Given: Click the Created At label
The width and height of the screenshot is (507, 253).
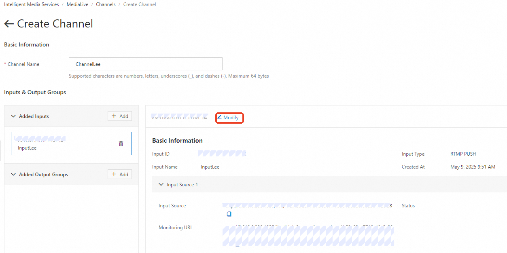Looking at the screenshot, I should click(413, 167).
